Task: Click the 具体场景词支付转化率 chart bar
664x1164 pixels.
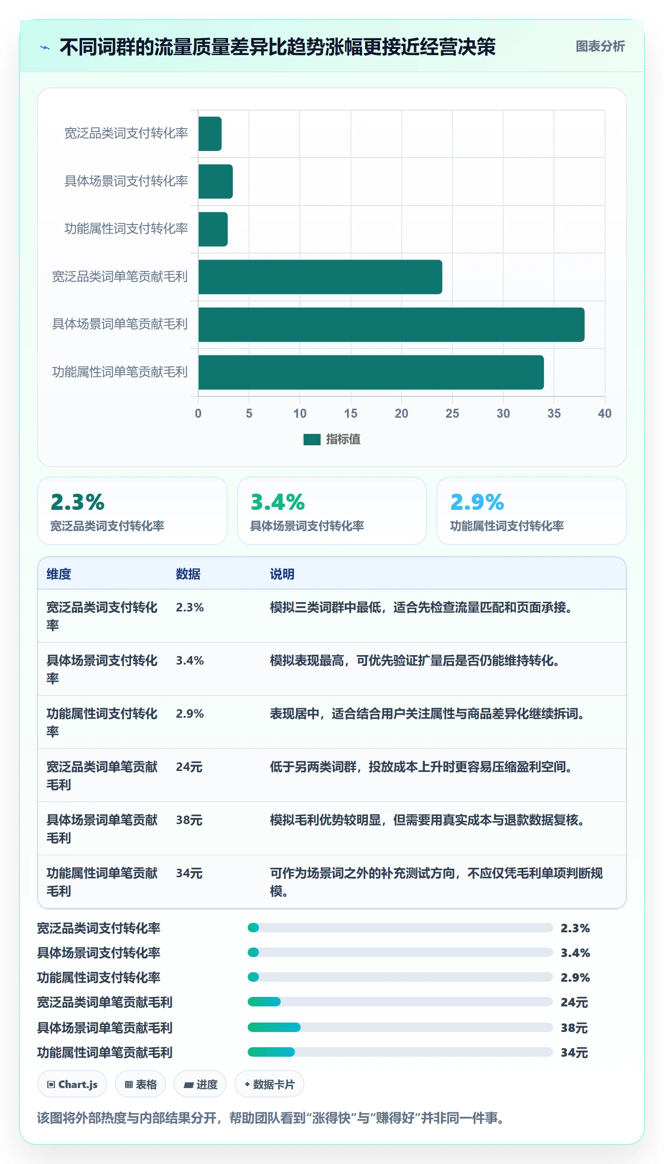Action: (x=215, y=181)
